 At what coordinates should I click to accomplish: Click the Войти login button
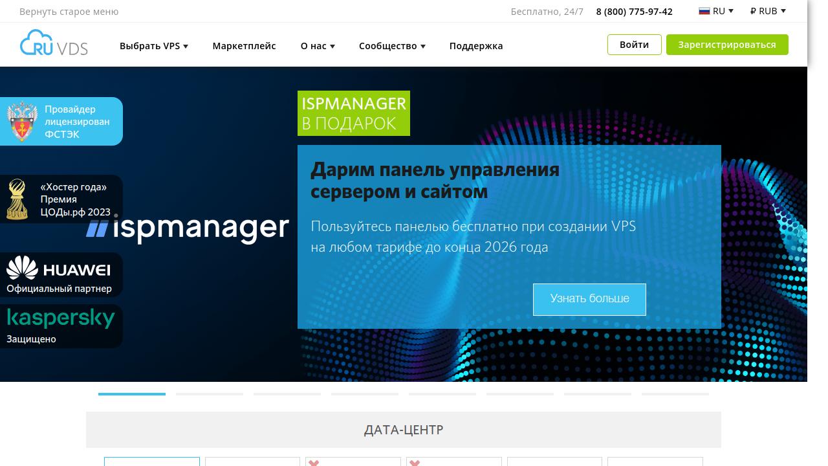(635, 45)
